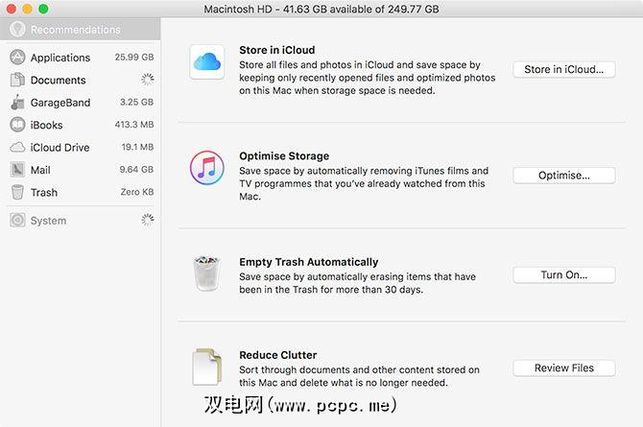This screenshot has height=427, width=643.
Task: Click the 9.64 GB Mail size
Action: pos(136,170)
